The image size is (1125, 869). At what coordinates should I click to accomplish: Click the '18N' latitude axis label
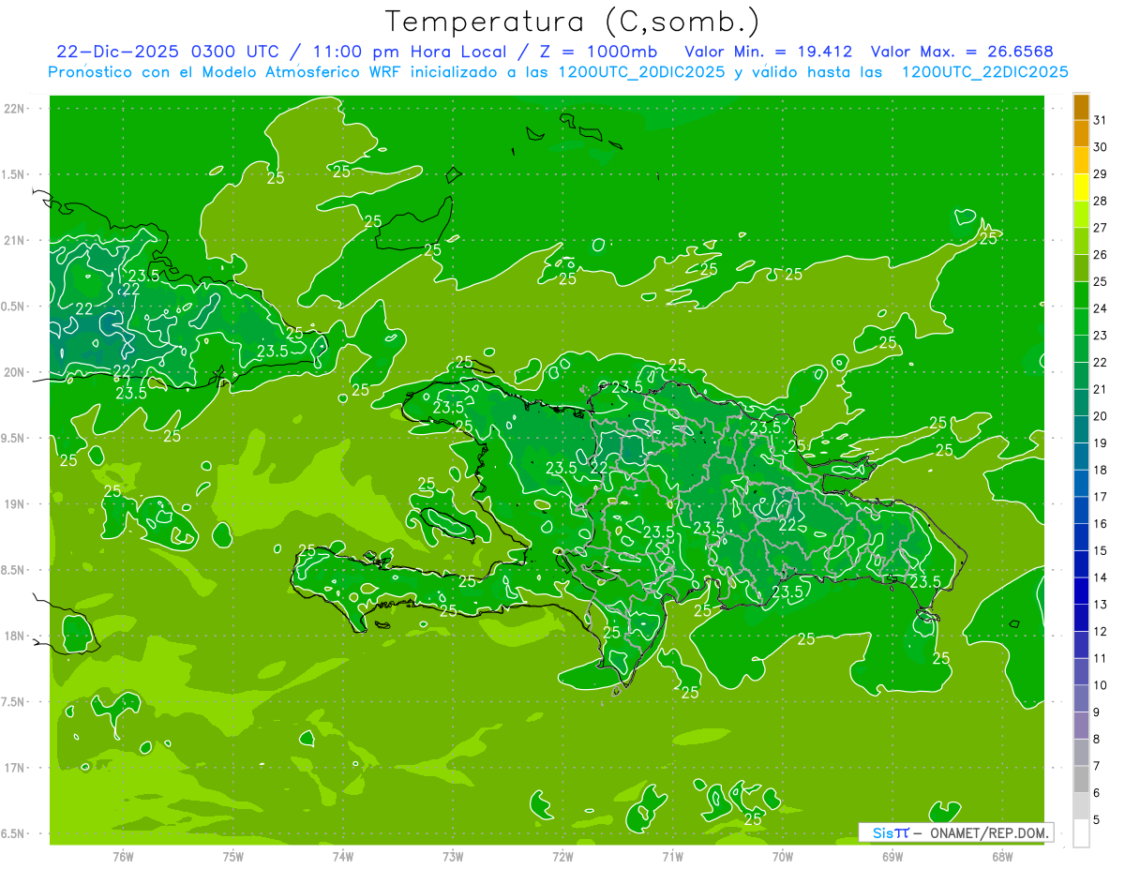click(x=14, y=636)
